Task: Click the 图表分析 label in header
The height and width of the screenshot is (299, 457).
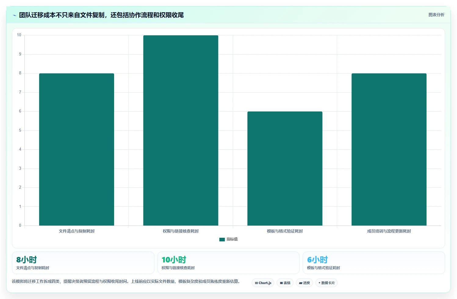Action: pyautogui.click(x=436, y=15)
